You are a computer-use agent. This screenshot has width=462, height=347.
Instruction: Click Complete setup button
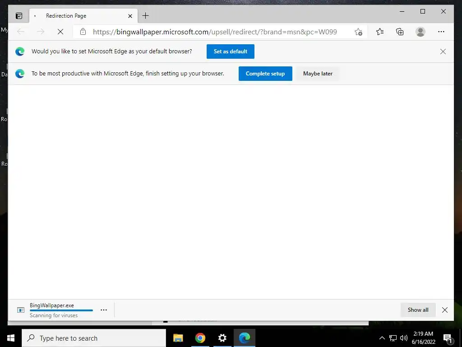(265, 74)
